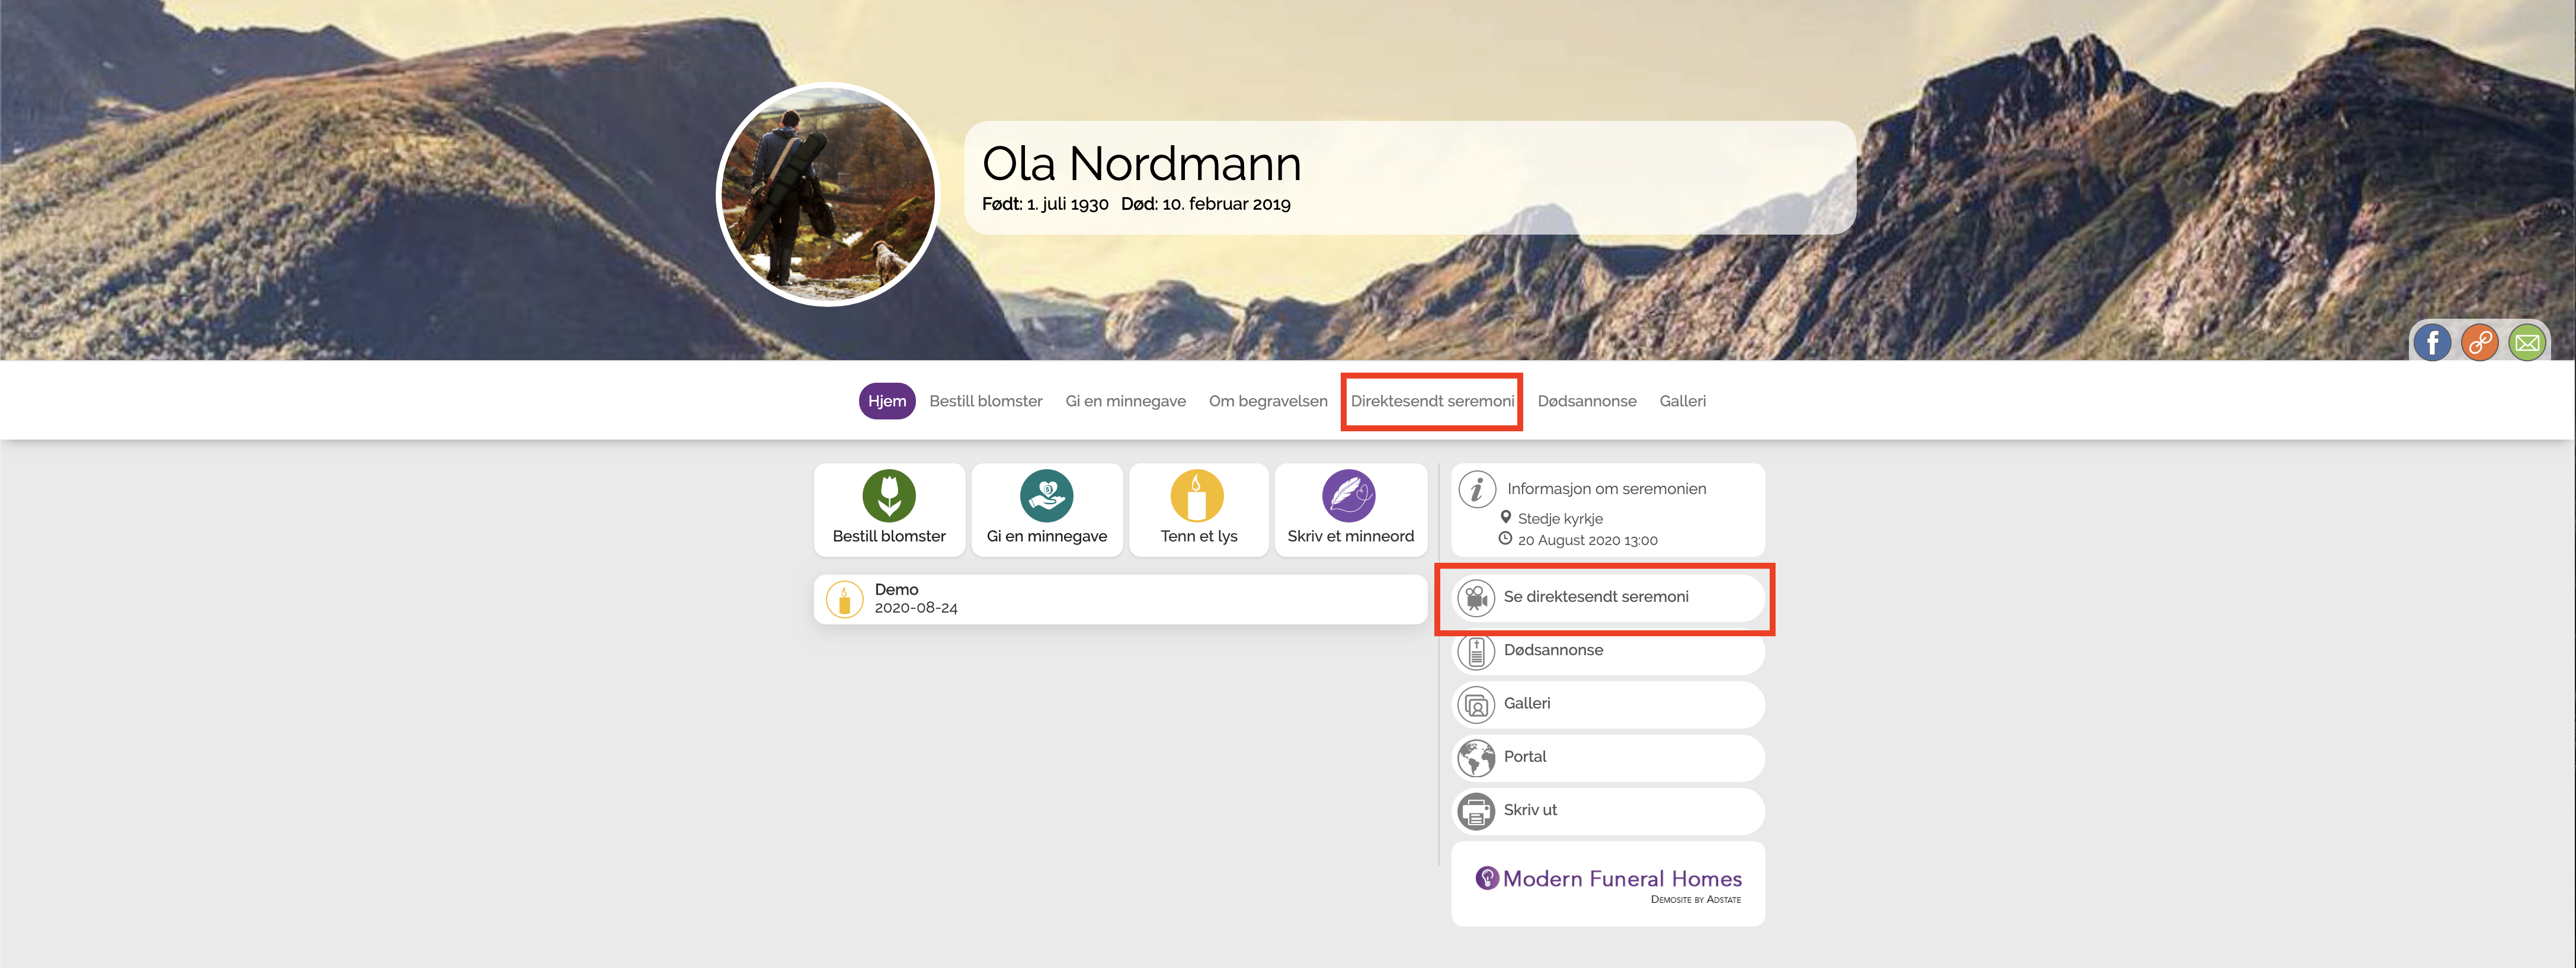Switch to the Om begravelsen tab

point(1267,401)
